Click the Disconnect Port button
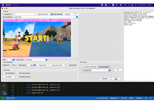Screen dimensions: 154x103 57,65
